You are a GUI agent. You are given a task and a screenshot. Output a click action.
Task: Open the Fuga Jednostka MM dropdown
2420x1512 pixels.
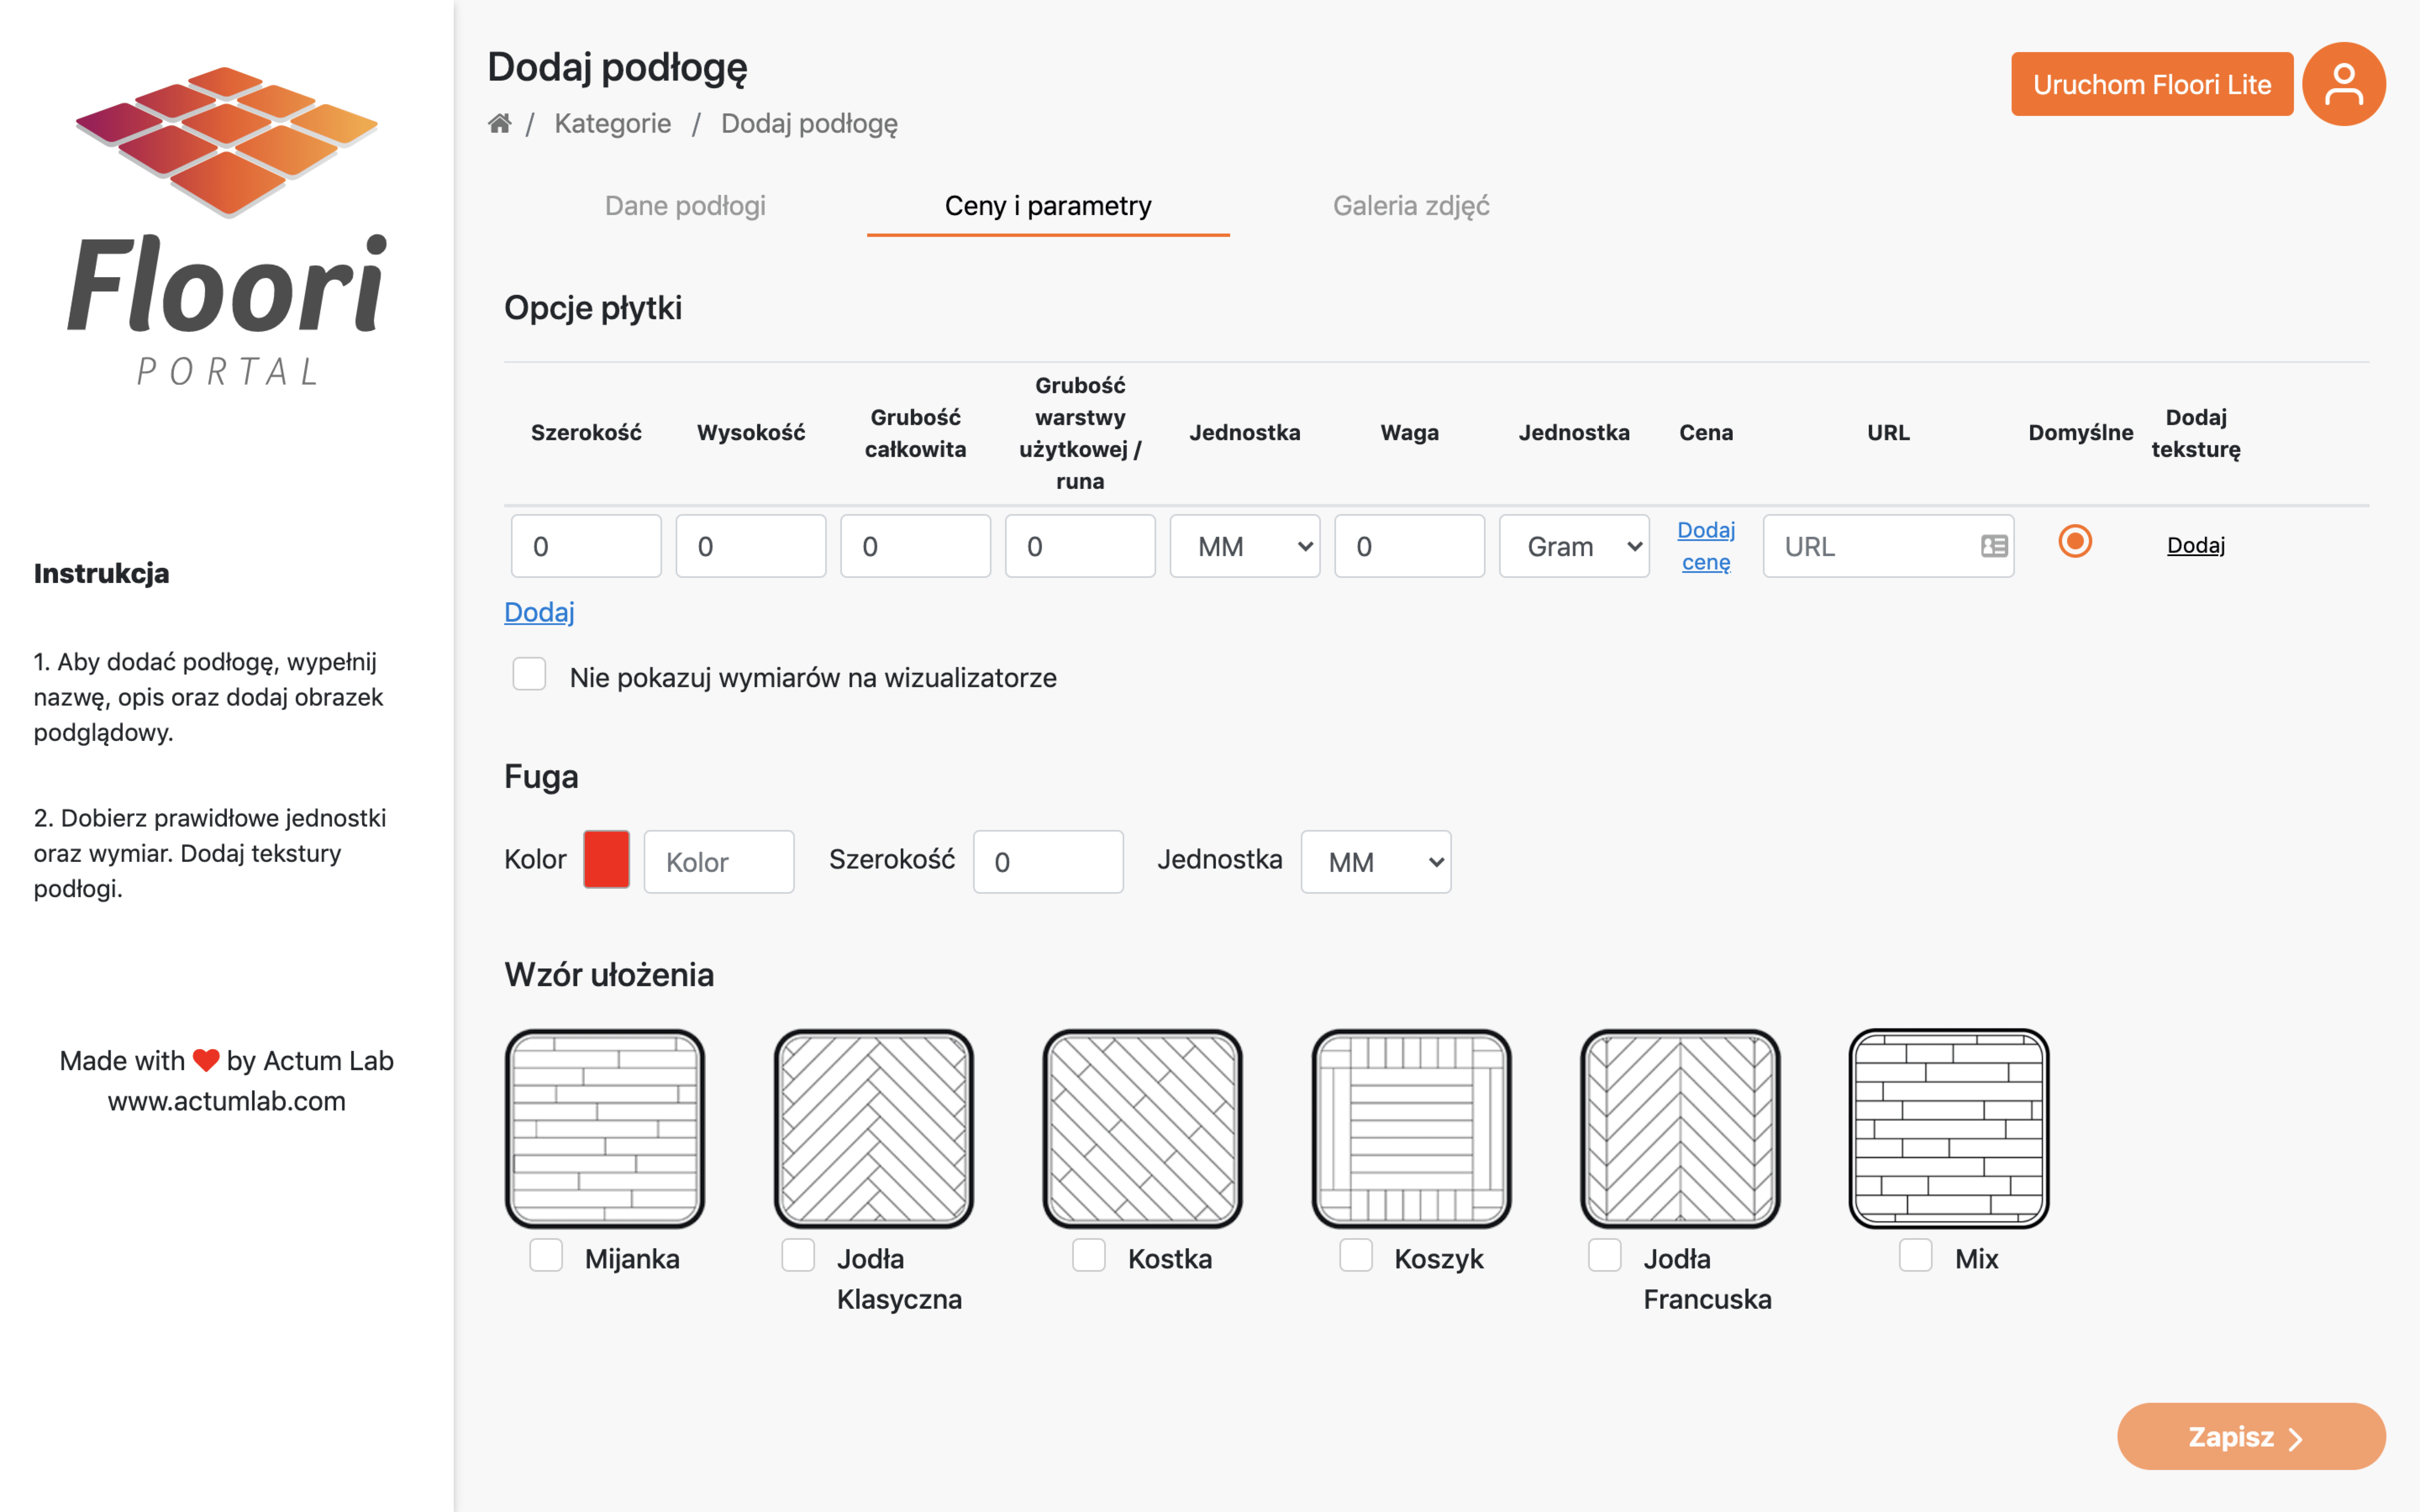coord(1376,861)
